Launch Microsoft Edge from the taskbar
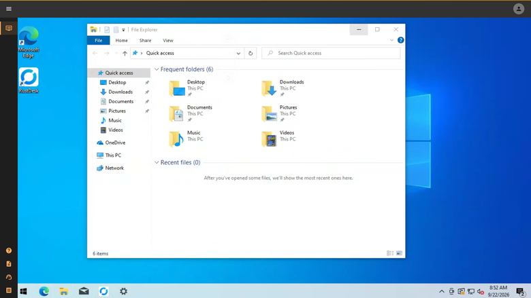 44,291
